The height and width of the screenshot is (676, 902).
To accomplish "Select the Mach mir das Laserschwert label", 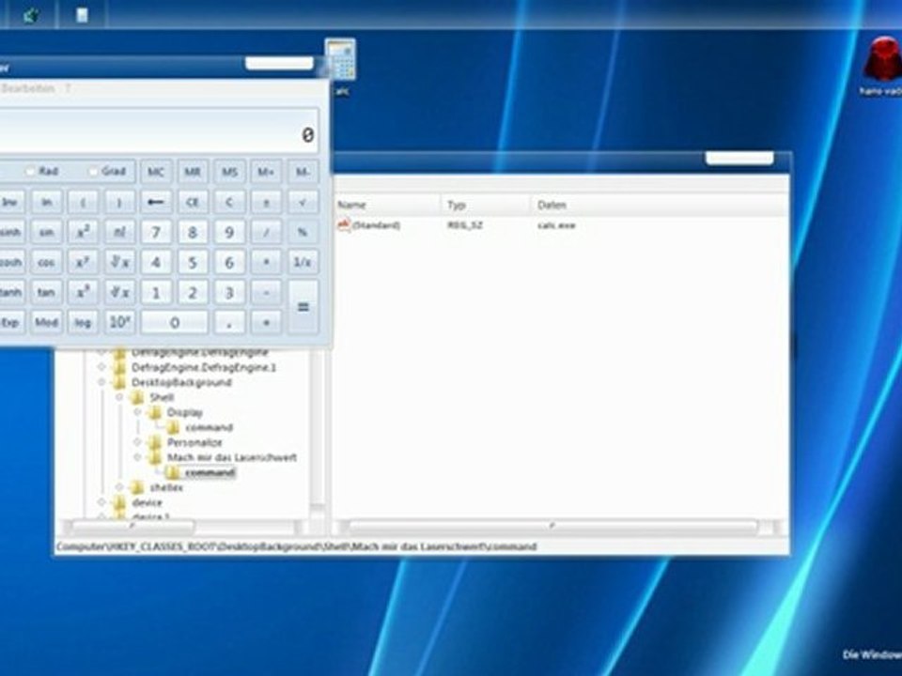I will click(x=232, y=457).
